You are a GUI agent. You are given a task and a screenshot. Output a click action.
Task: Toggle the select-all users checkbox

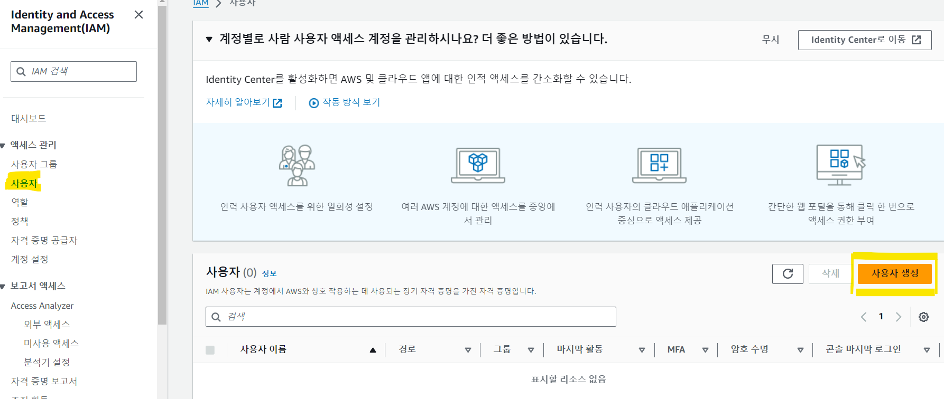point(210,350)
